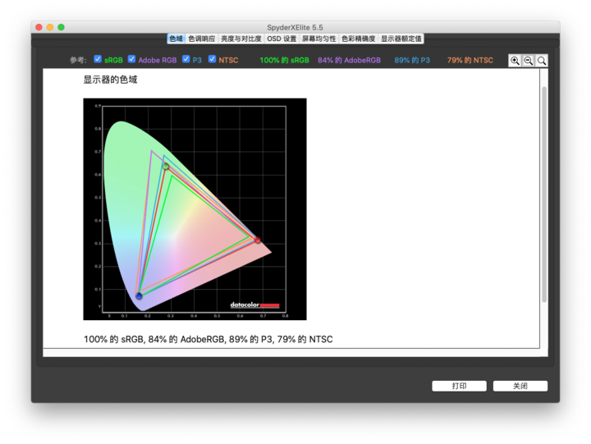Click the summary line below the chart
This screenshot has height=444, width=591.
[208, 339]
